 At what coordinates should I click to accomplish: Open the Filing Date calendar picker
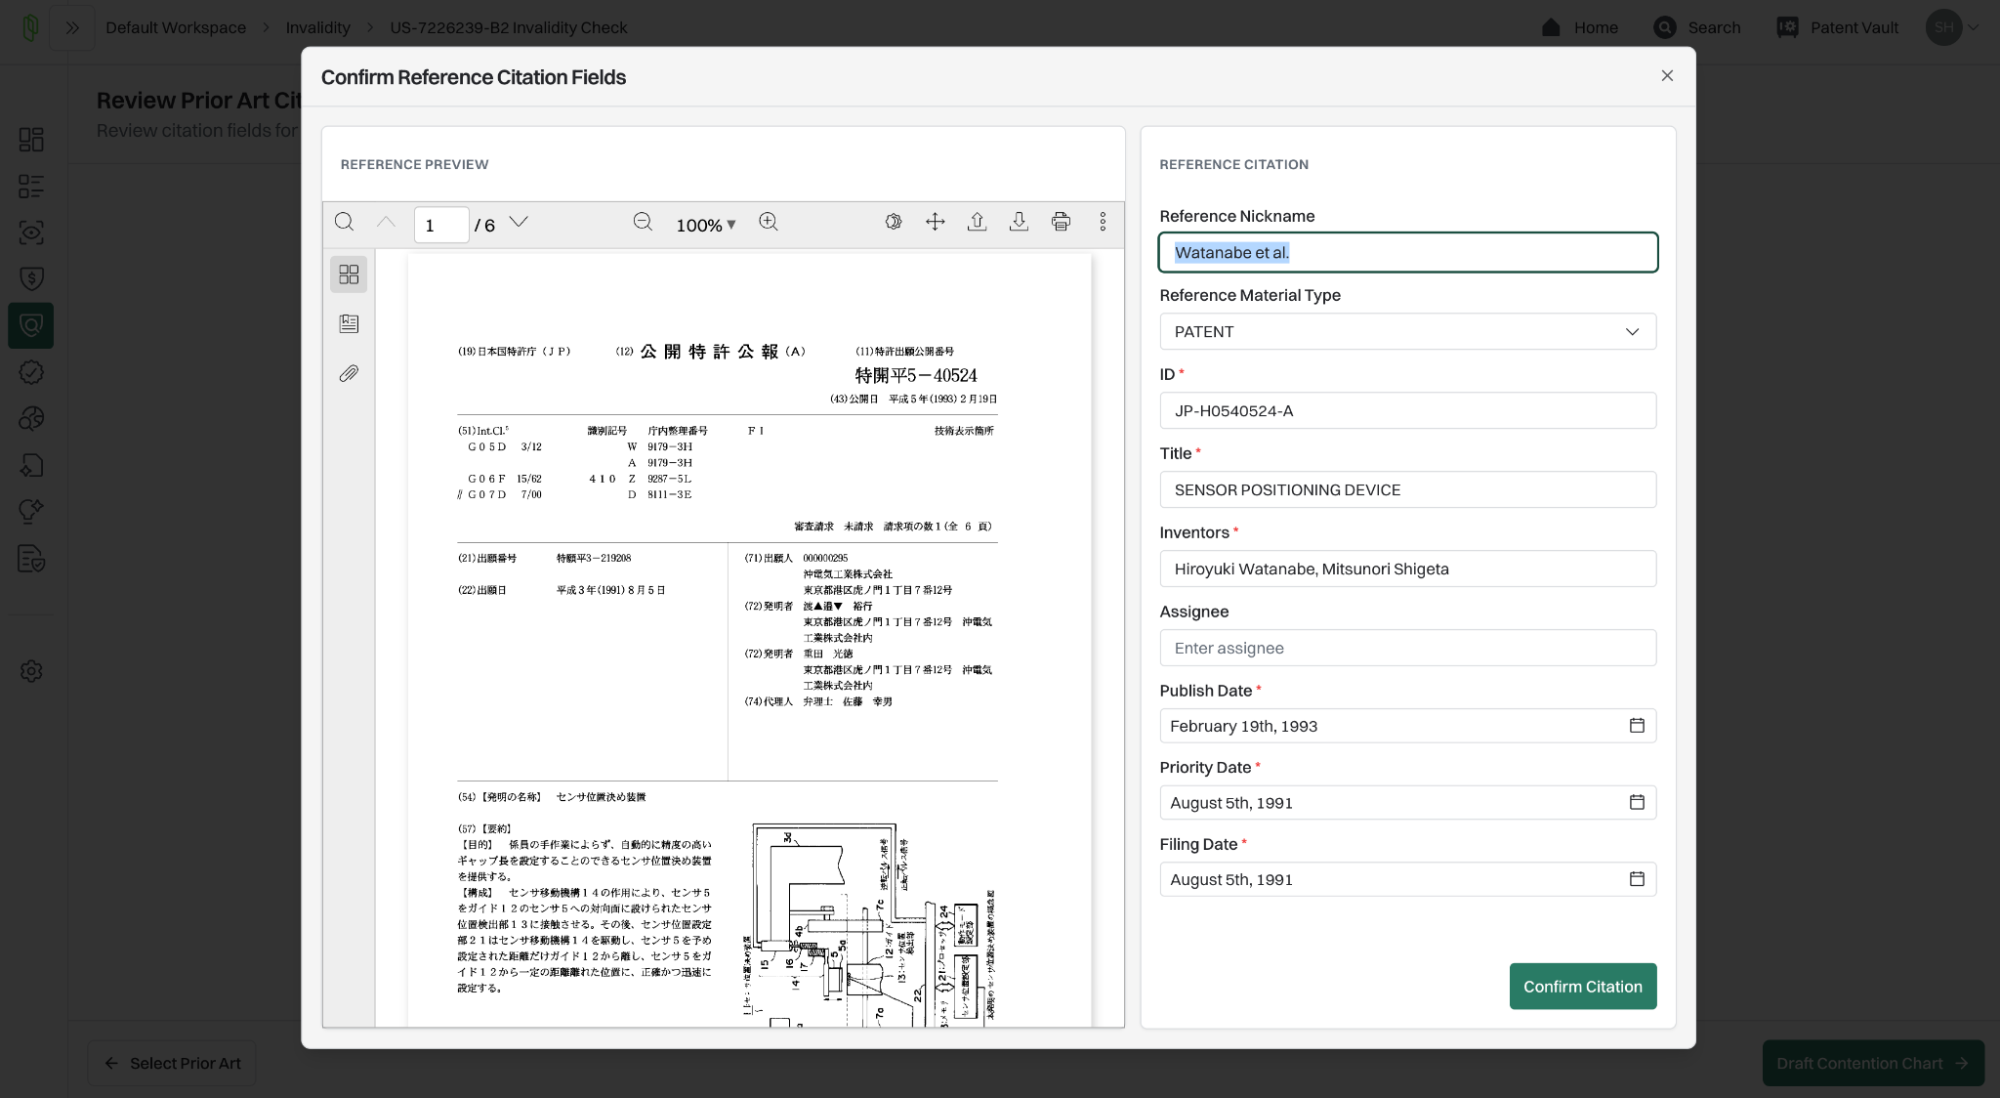pyautogui.click(x=1637, y=879)
